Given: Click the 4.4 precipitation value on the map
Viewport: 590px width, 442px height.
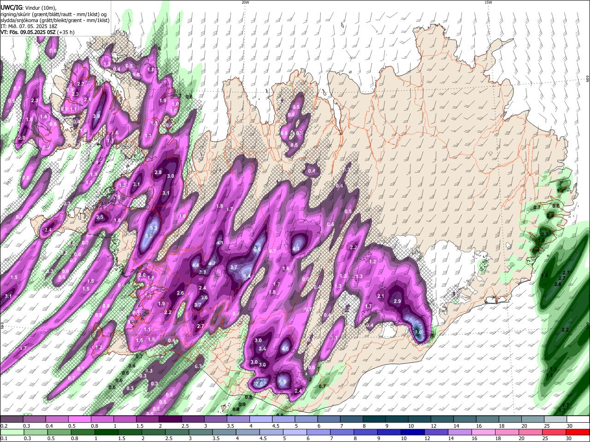Looking at the screenshot, I should point(195,265).
